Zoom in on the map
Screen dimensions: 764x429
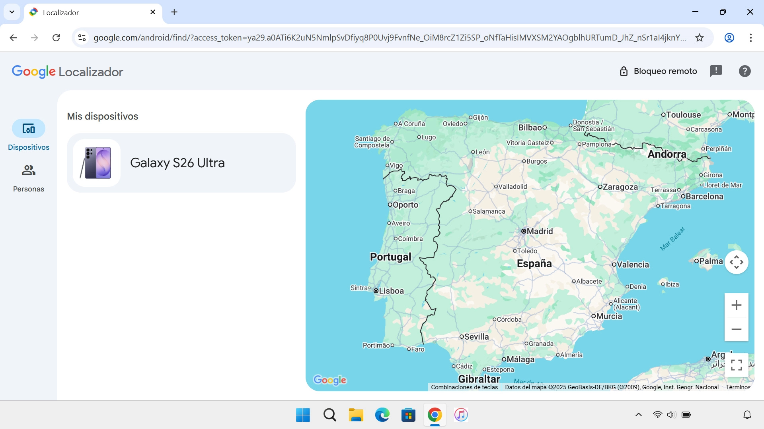[737, 305]
